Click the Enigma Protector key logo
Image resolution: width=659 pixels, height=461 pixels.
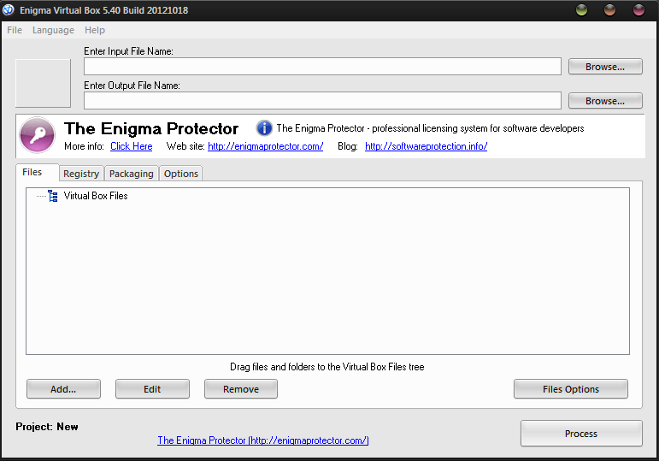38,135
